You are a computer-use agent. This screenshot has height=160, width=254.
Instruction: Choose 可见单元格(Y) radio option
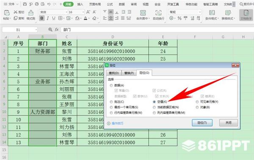tap(197, 102)
